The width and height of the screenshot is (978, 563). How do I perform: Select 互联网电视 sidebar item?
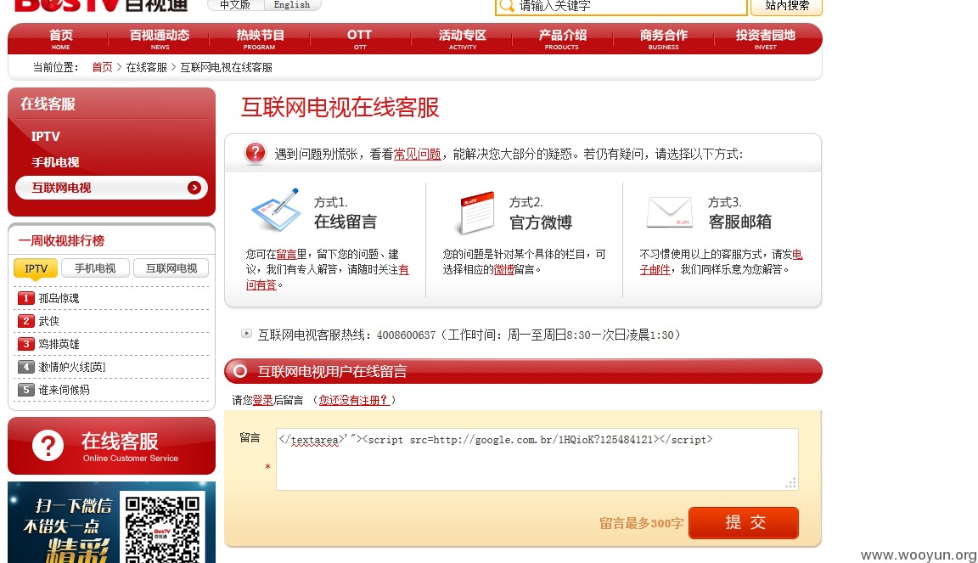(x=111, y=188)
